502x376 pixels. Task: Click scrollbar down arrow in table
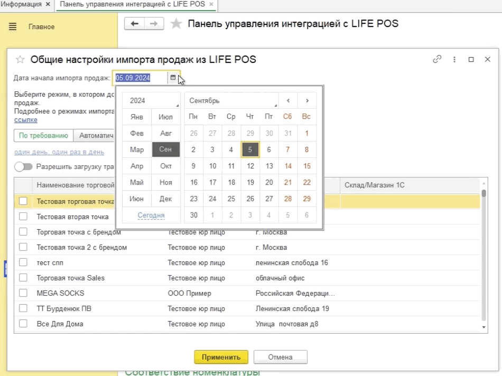[484, 327]
